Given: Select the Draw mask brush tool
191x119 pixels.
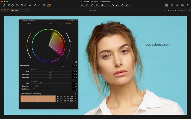Looking at the screenshot, I should pos(117,5).
